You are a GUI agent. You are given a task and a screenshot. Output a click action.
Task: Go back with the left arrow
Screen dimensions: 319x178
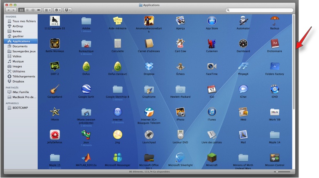pos(8,10)
